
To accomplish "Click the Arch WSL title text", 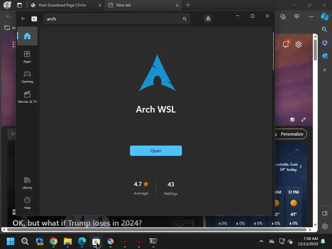I will (156, 110).
